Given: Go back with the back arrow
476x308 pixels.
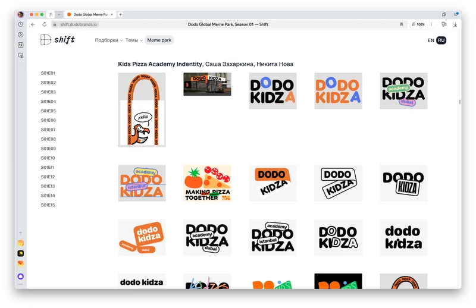Looking at the screenshot, I should 33,24.
